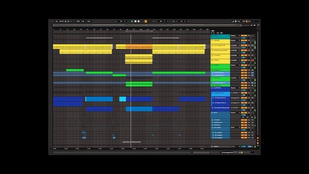
Task: Toggle the orange Automation Arm button
Action: pyautogui.click(x=146, y=21)
